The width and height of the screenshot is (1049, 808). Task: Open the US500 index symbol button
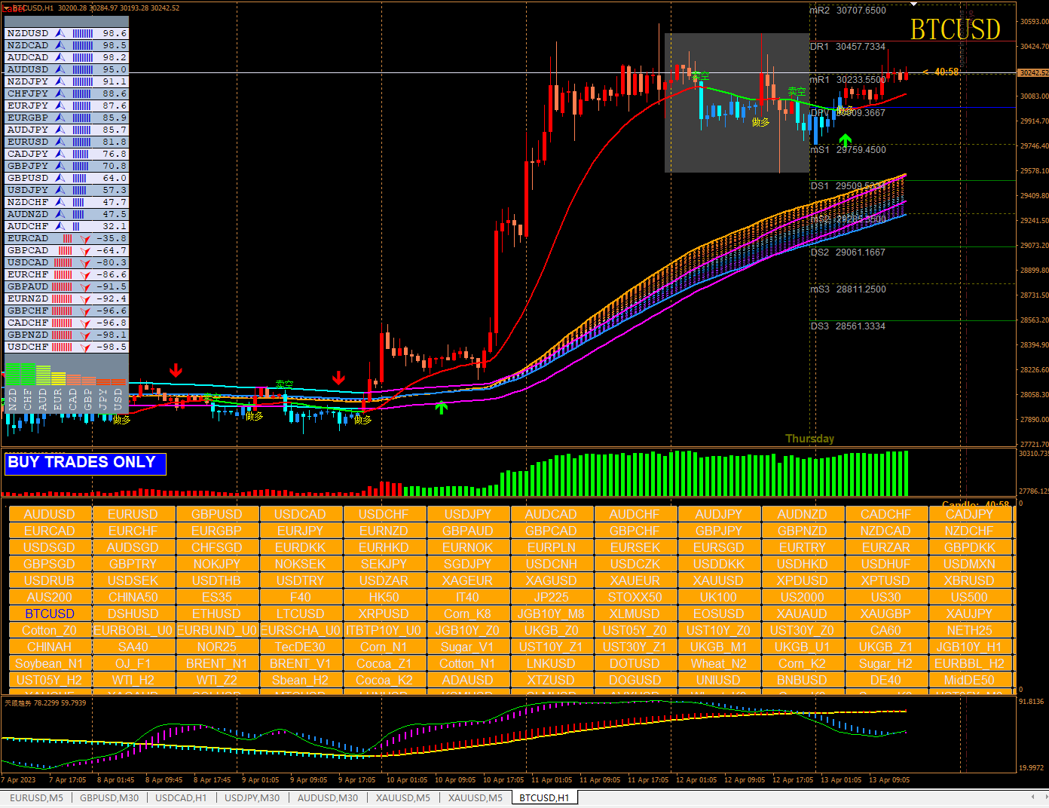coord(969,597)
